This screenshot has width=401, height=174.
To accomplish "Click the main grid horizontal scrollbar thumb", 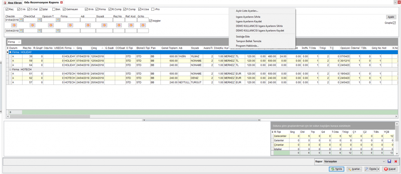I will pos(49,117).
